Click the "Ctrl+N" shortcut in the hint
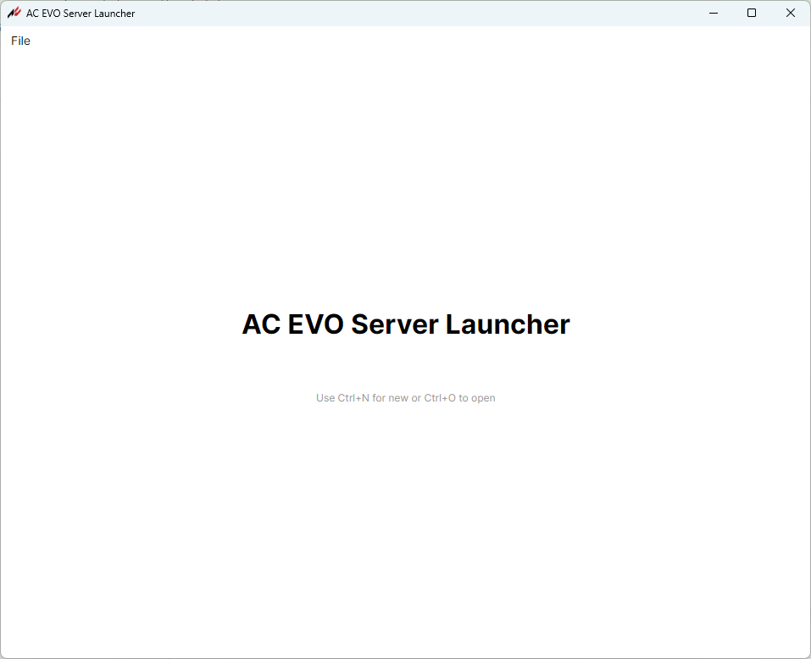The image size is (811, 659). (353, 398)
